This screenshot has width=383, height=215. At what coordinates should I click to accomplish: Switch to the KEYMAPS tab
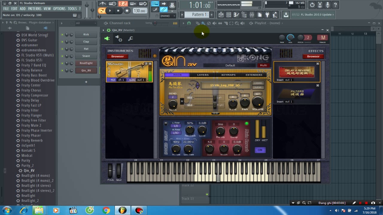coord(228,75)
